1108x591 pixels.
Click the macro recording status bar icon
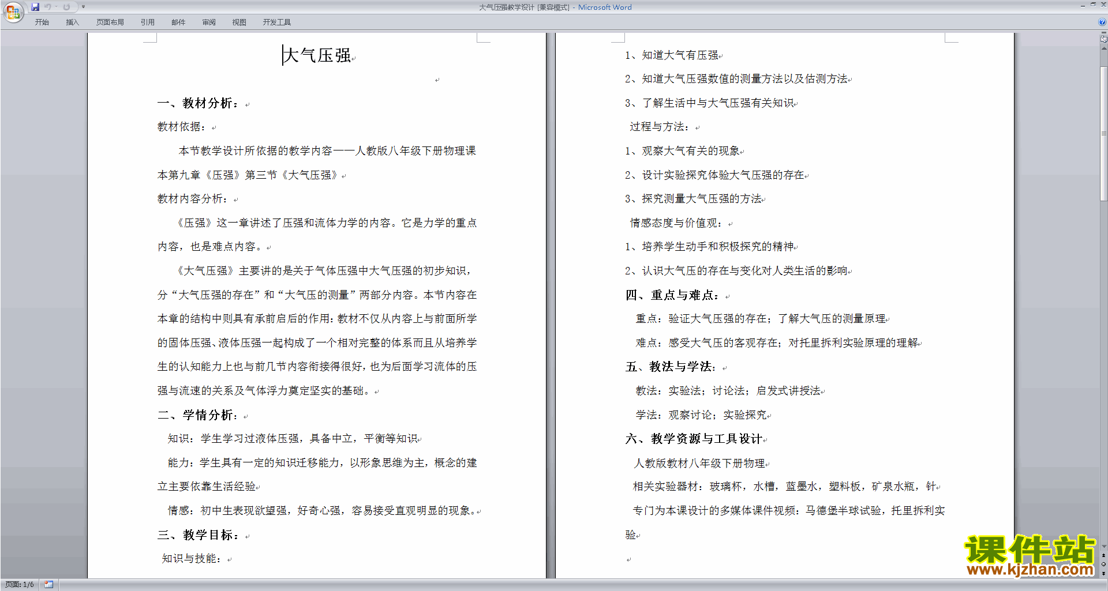point(48,584)
